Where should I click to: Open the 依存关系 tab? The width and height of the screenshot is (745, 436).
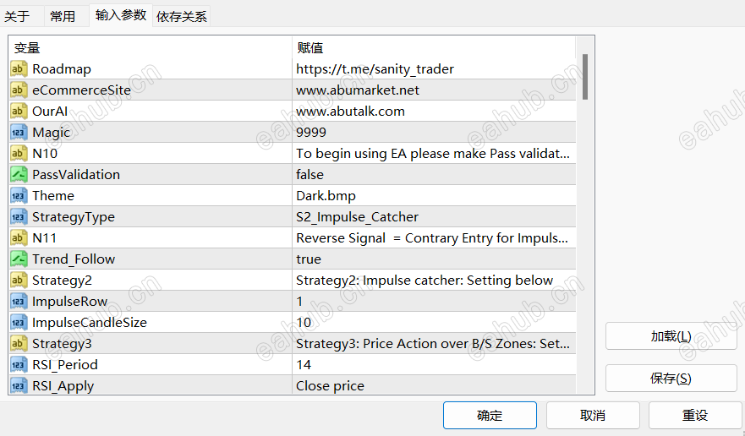point(182,17)
